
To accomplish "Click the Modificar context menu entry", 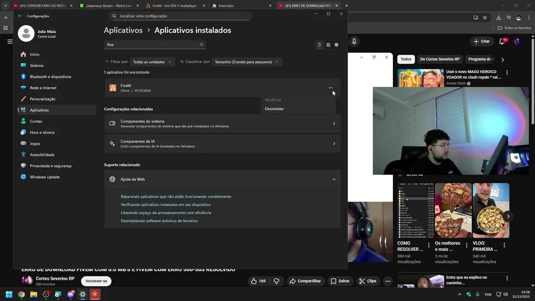I will [273, 100].
